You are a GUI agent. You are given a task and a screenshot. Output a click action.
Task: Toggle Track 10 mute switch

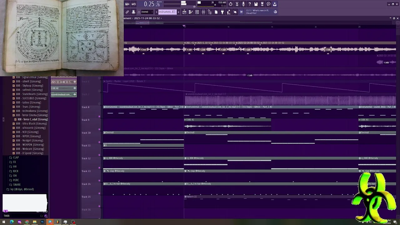point(99,142)
